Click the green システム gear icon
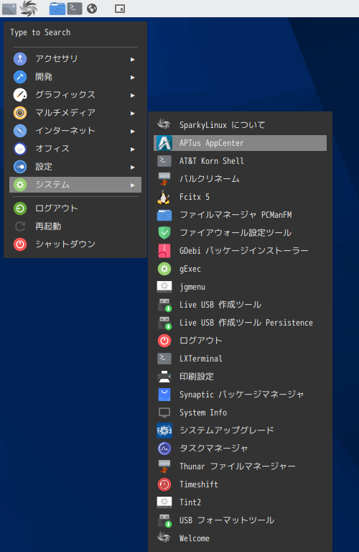 [20, 185]
